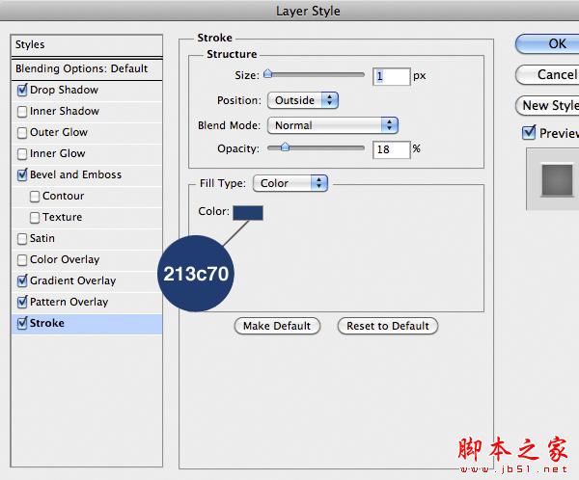Click the Make Default button
579x480 pixels.
pyautogui.click(x=277, y=326)
